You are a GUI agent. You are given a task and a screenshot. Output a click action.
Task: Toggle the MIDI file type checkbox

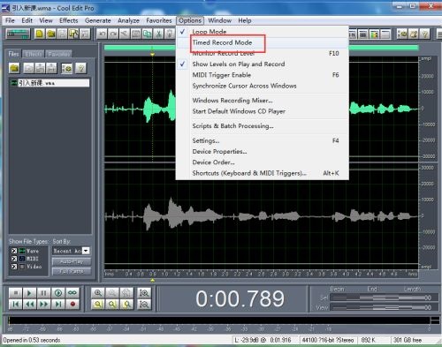(14, 259)
